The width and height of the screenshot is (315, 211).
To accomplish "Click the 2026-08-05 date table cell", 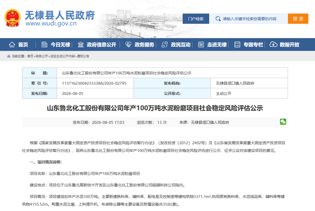I will pyautogui.click(x=95, y=93).
